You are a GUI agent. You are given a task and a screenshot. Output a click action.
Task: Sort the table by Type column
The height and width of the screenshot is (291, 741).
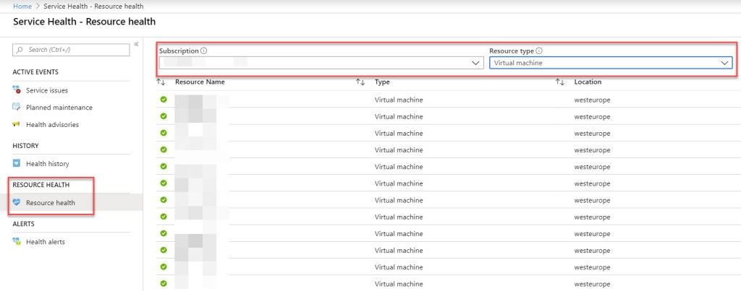(x=360, y=82)
